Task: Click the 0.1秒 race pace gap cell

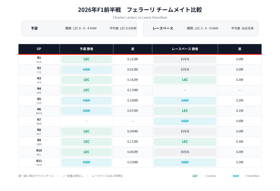Action: pos(240,111)
